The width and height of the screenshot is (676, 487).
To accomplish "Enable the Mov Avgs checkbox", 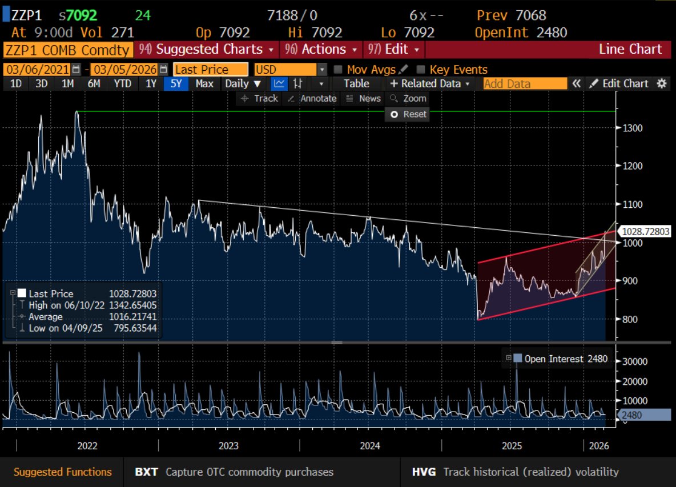I will [338, 70].
